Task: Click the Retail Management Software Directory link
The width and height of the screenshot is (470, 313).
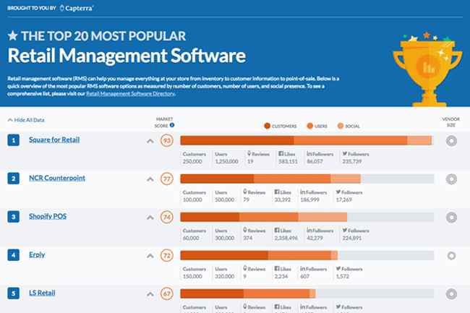Action: [130, 93]
